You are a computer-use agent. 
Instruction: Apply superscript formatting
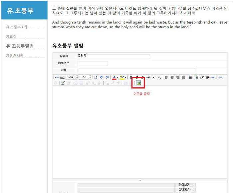click(x=154, y=77)
